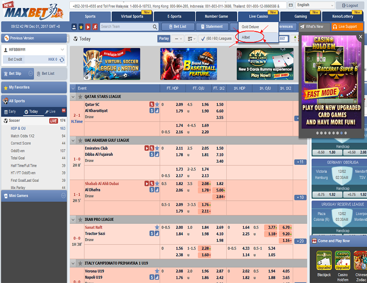The image size is (367, 283).
Task: Collapse the Qatar Stars League section
Action: tap(73, 96)
